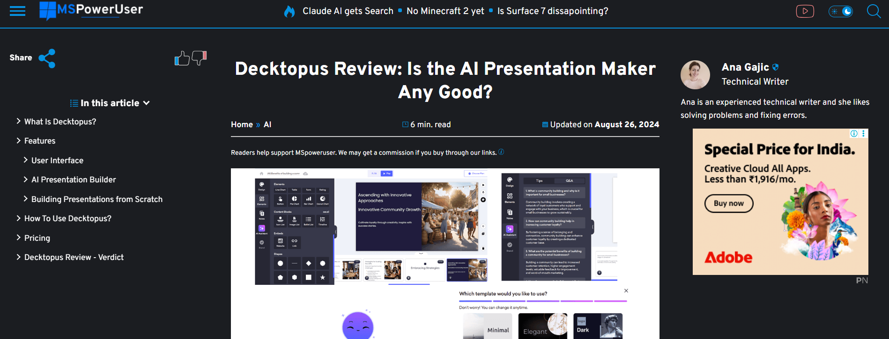The image size is (889, 339).
Task: Click the list icon beside In this article
Action: click(x=74, y=103)
